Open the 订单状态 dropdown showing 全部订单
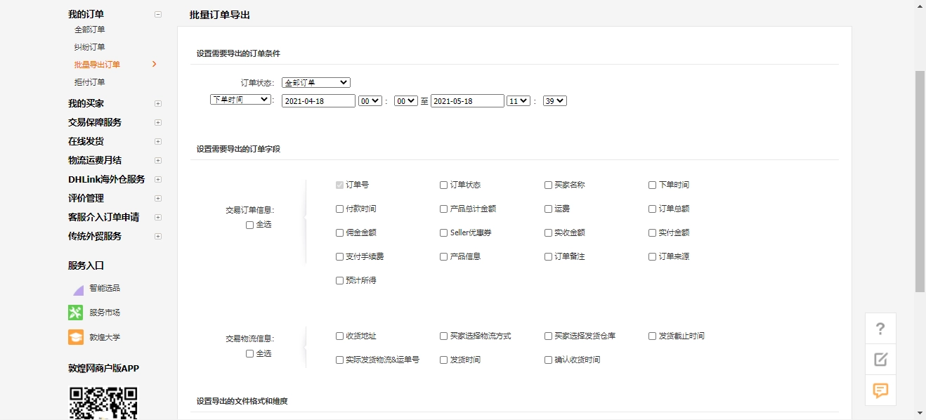This screenshot has height=420, width=926. click(315, 83)
